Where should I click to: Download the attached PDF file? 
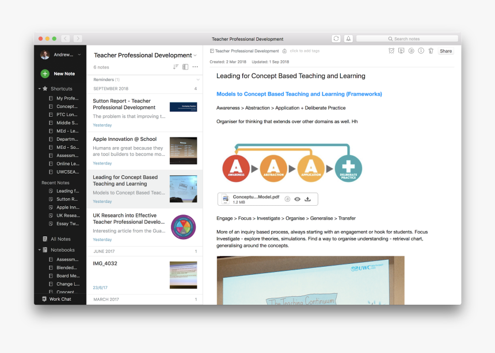pos(307,199)
